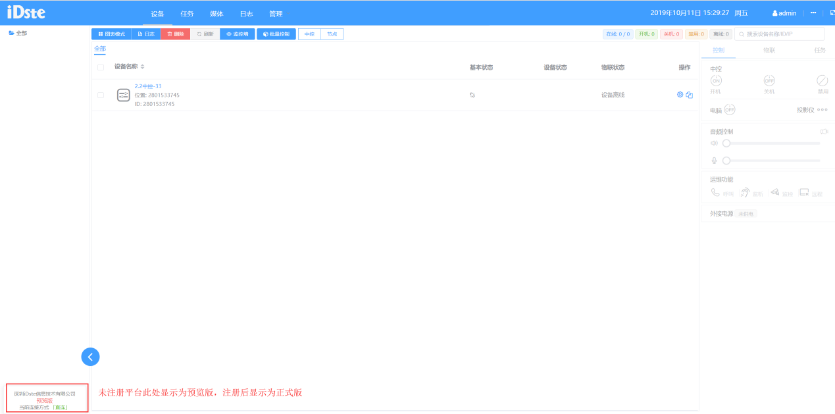Collapse the left sidebar with the arrow button

[x=90, y=356]
